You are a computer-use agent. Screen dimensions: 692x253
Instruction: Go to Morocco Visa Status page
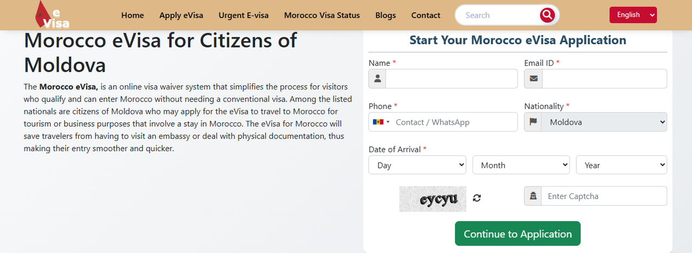tap(322, 15)
